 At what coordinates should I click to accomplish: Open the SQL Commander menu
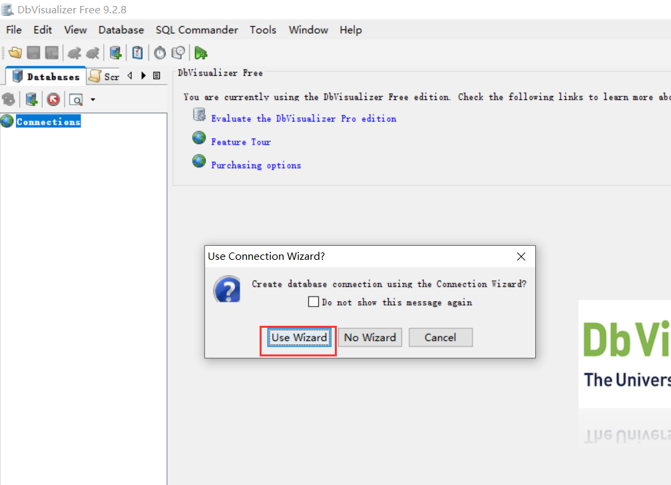coord(196,30)
